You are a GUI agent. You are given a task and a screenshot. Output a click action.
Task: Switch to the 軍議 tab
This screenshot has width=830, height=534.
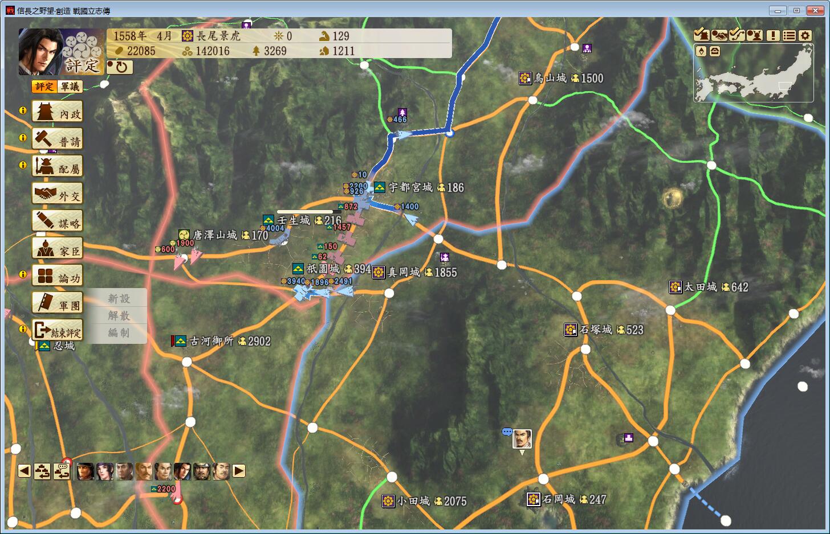pyautogui.click(x=71, y=87)
